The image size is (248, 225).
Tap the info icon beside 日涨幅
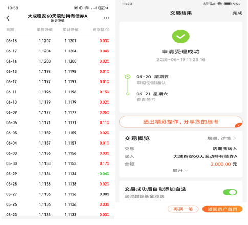[x=107, y=30]
